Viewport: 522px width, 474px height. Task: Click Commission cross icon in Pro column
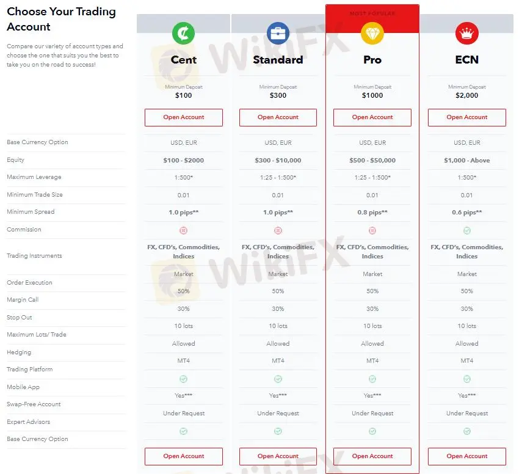pos(372,230)
